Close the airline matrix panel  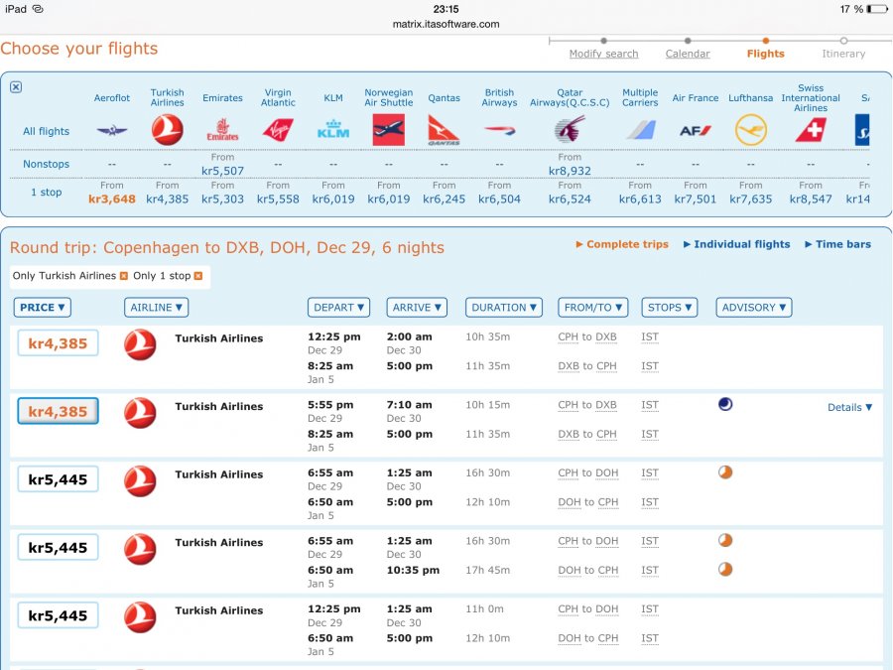(x=16, y=87)
